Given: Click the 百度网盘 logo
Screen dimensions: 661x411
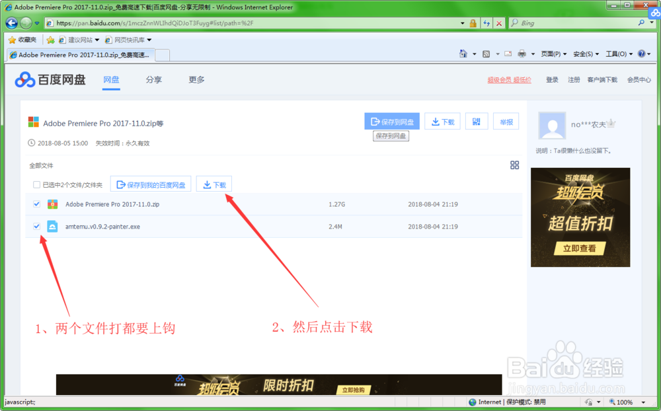Looking at the screenshot, I should 50,80.
